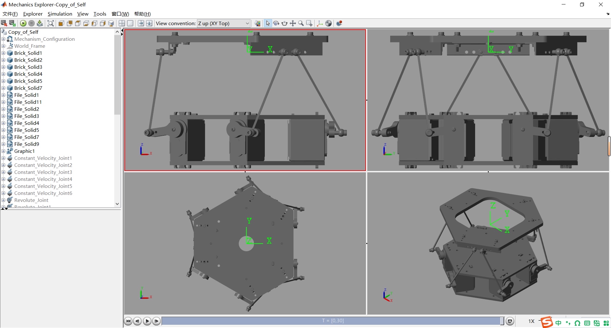Open the View menu
Screen dimensions: 611x328
(83, 14)
